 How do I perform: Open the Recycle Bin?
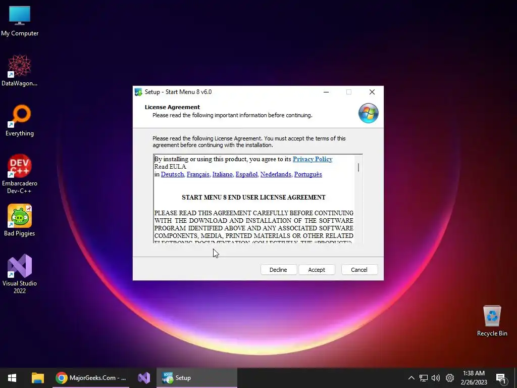point(492,321)
